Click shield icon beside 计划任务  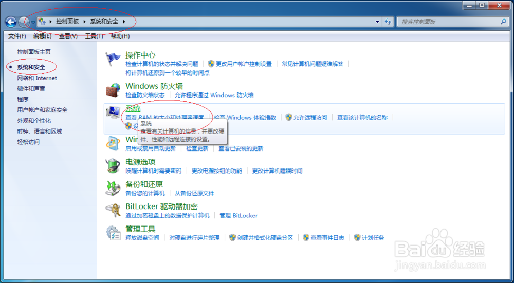[x=357, y=237]
